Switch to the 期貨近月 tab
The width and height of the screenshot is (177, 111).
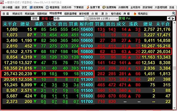(17, 14)
